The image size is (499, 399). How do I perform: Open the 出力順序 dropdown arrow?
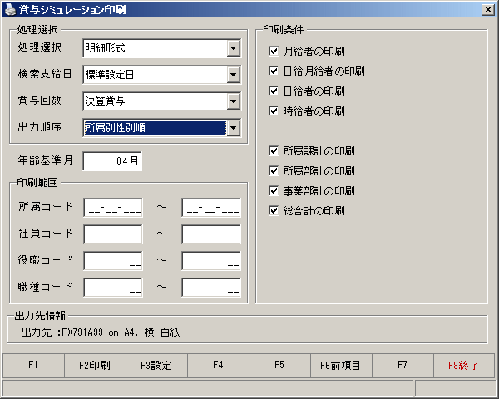(234, 128)
